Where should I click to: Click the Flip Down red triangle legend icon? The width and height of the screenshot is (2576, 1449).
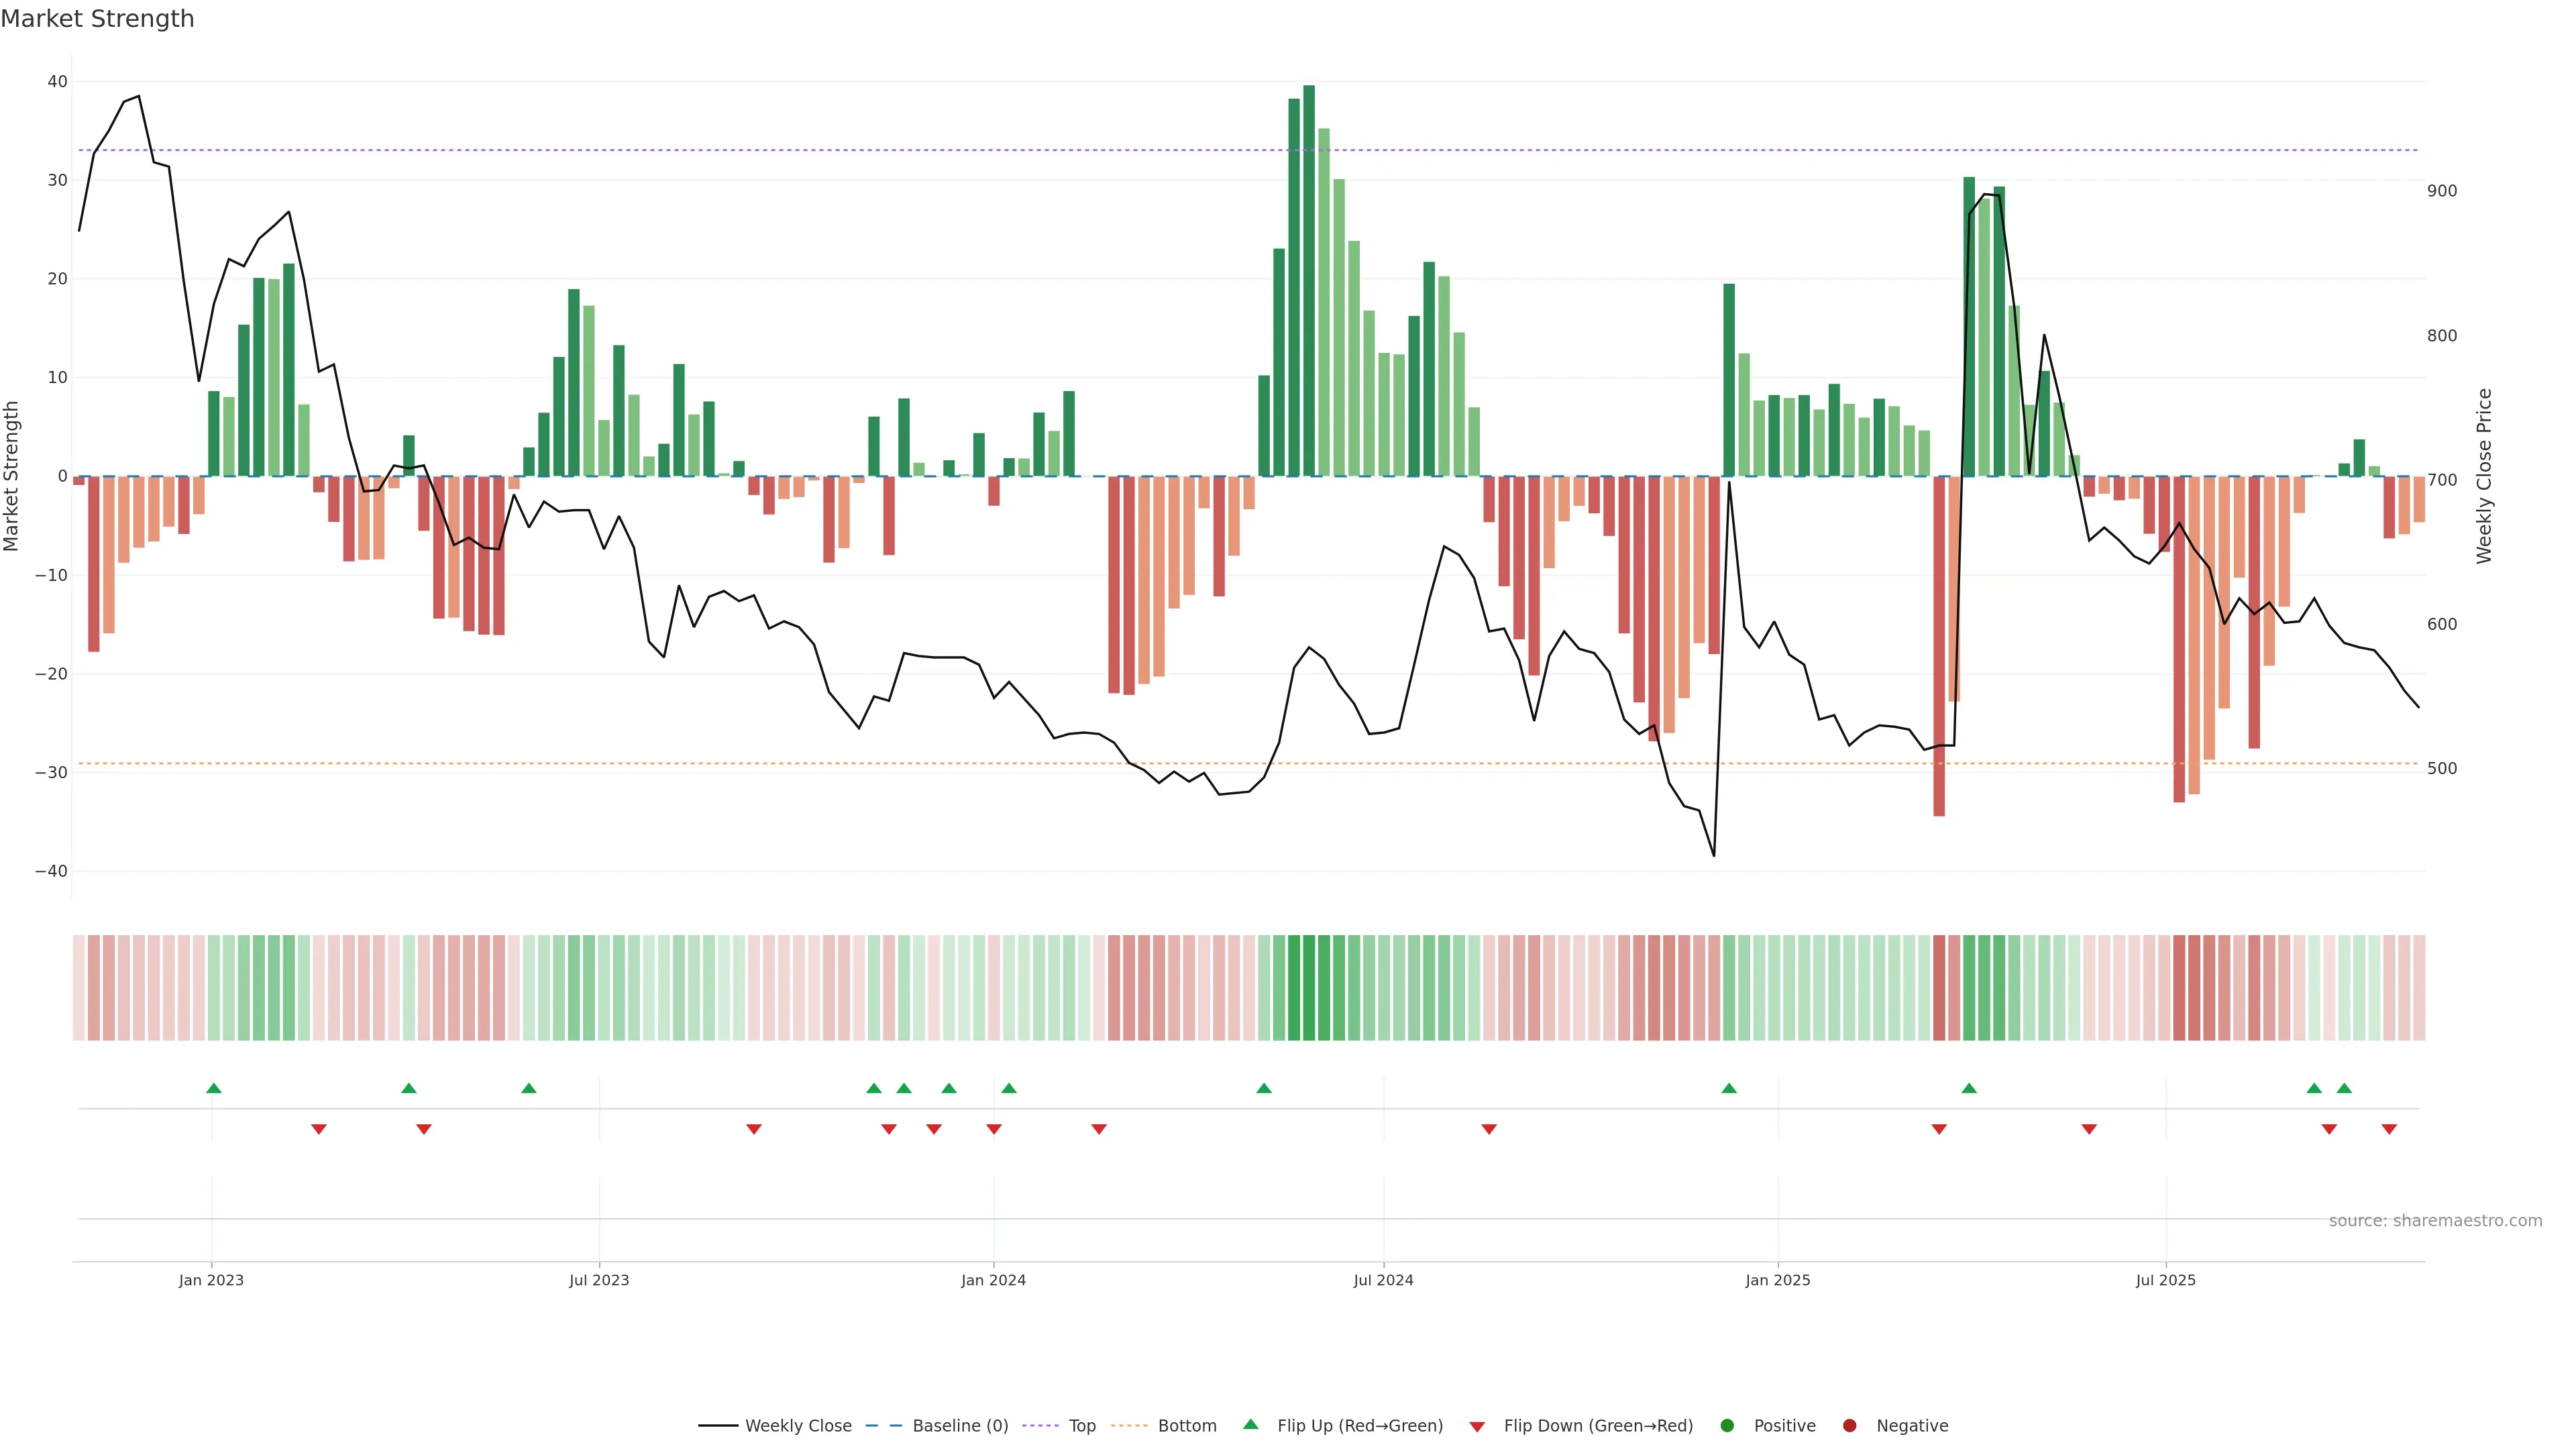pyautogui.click(x=1477, y=1427)
